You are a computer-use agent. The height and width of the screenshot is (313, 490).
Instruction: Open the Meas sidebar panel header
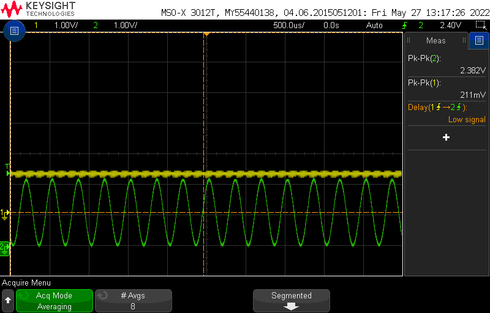pyautogui.click(x=435, y=41)
